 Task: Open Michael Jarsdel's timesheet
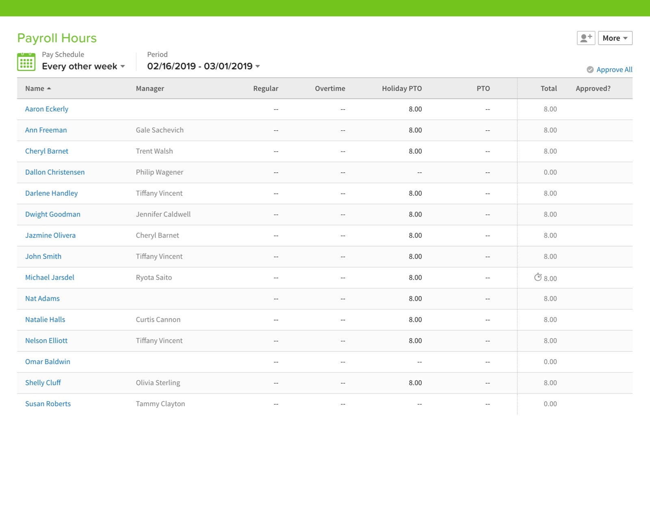[50, 278]
